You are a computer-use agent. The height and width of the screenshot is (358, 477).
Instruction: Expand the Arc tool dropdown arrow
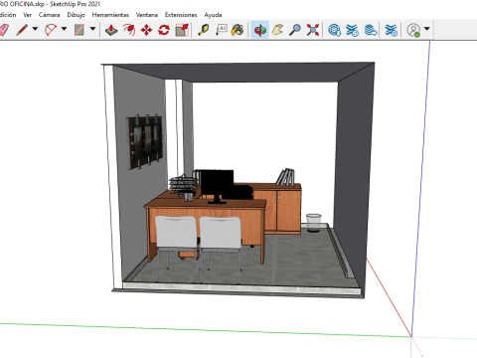[x=64, y=29]
